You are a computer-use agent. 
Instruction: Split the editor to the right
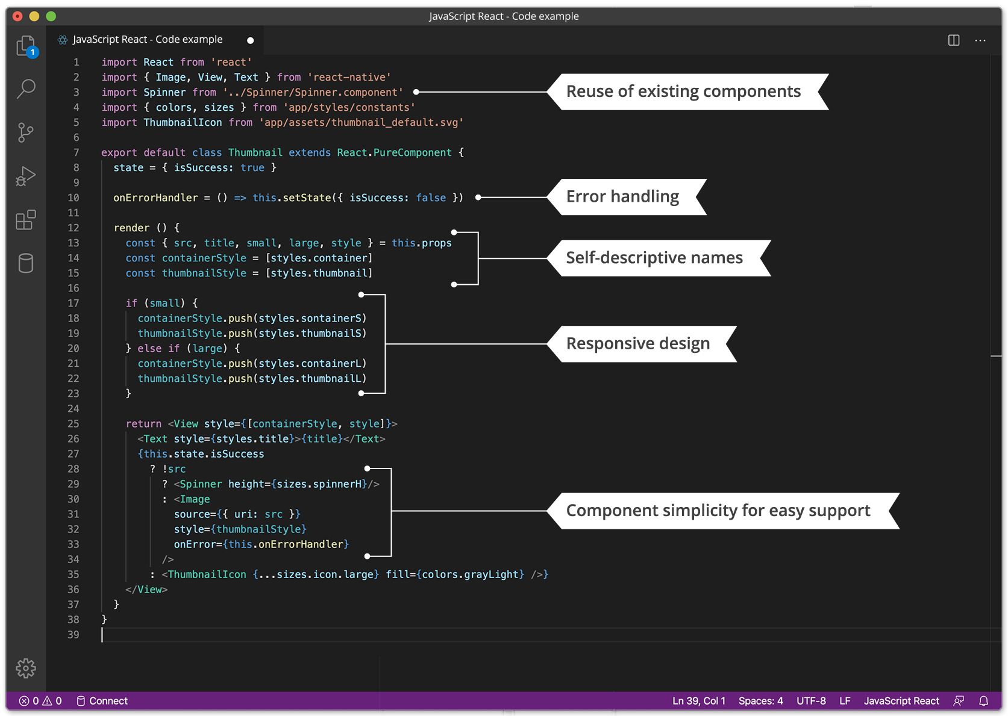[954, 40]
